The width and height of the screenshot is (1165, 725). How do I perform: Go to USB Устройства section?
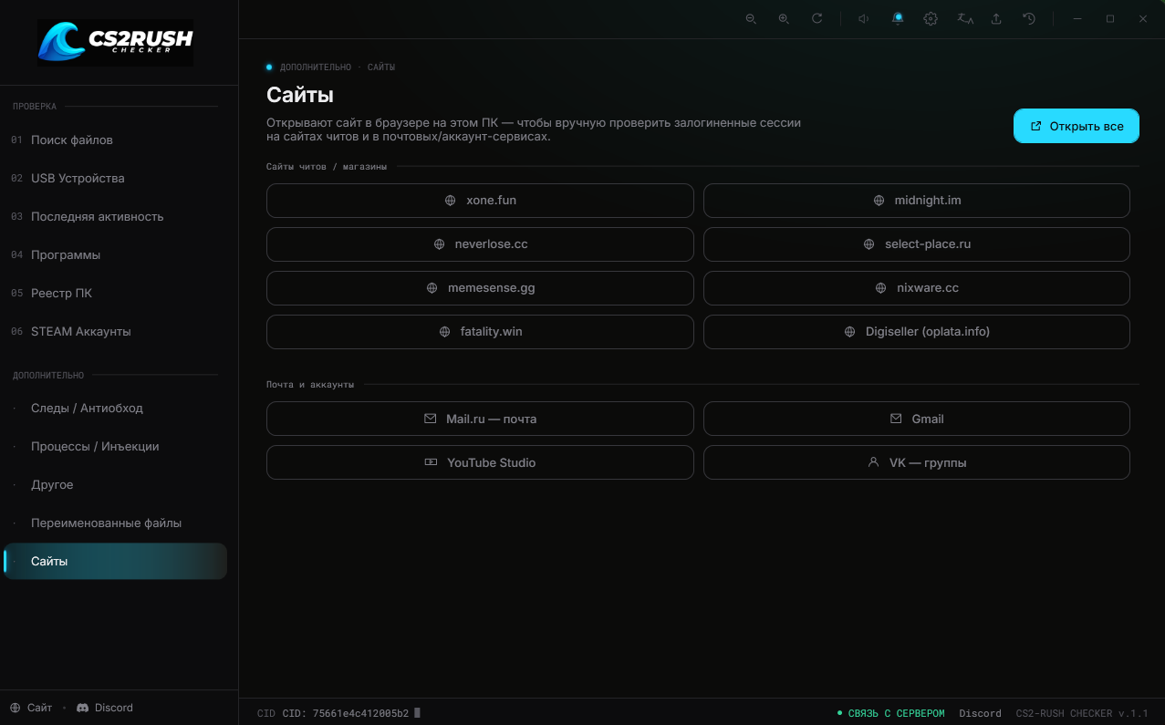(x=115, y=179)
